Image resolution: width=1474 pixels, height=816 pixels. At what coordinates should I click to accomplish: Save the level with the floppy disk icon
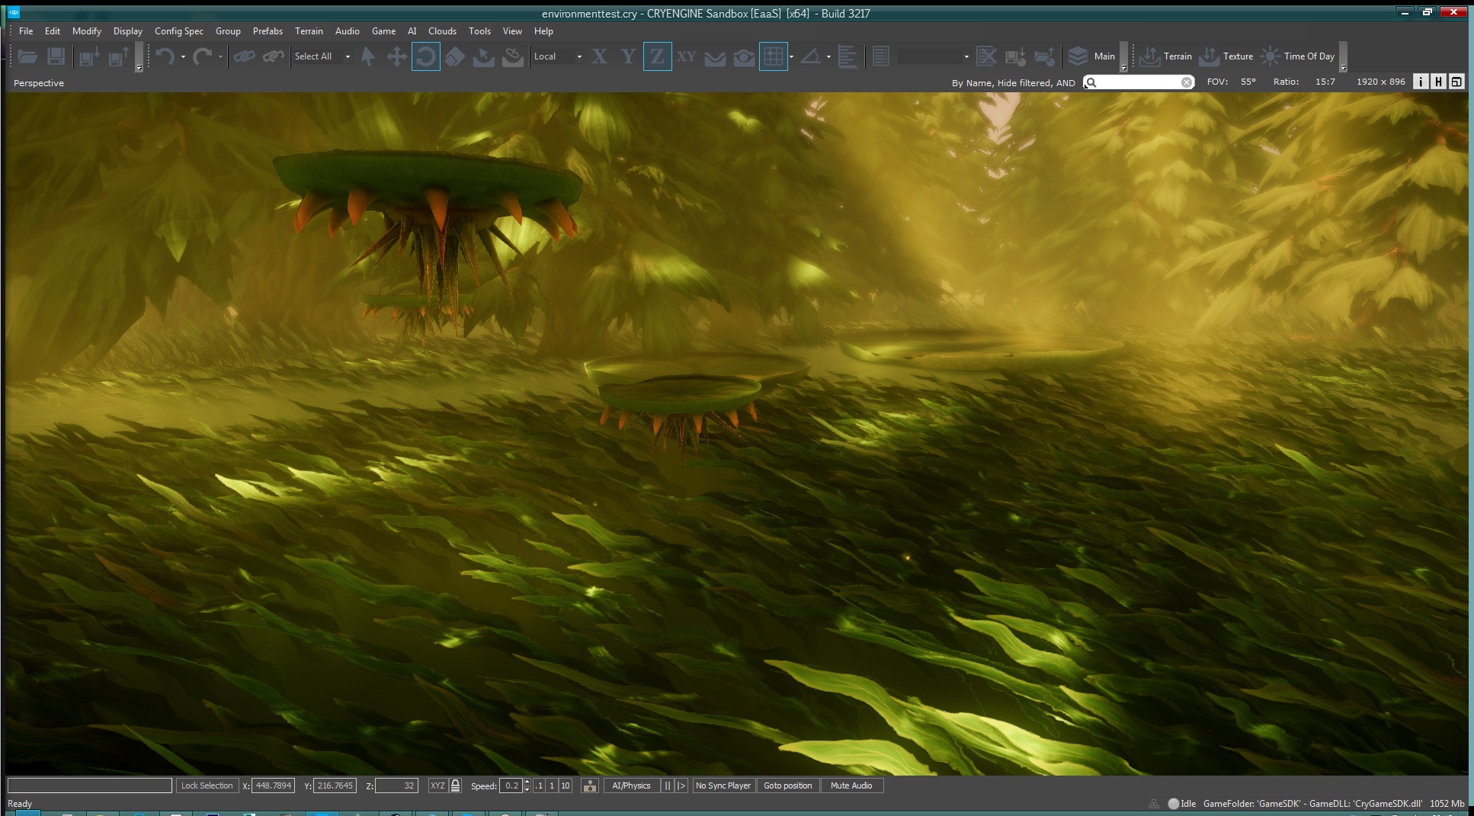56,56
